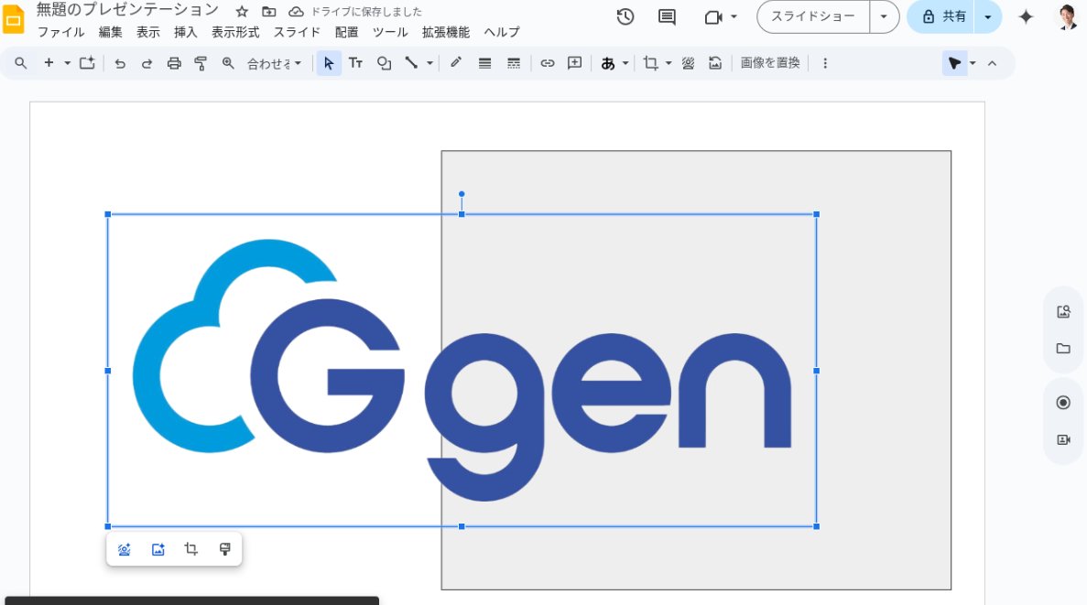Open the comments history icon
Viewport: 1087px width, 605px height.
pyautogui.click(x=667, y=16)
